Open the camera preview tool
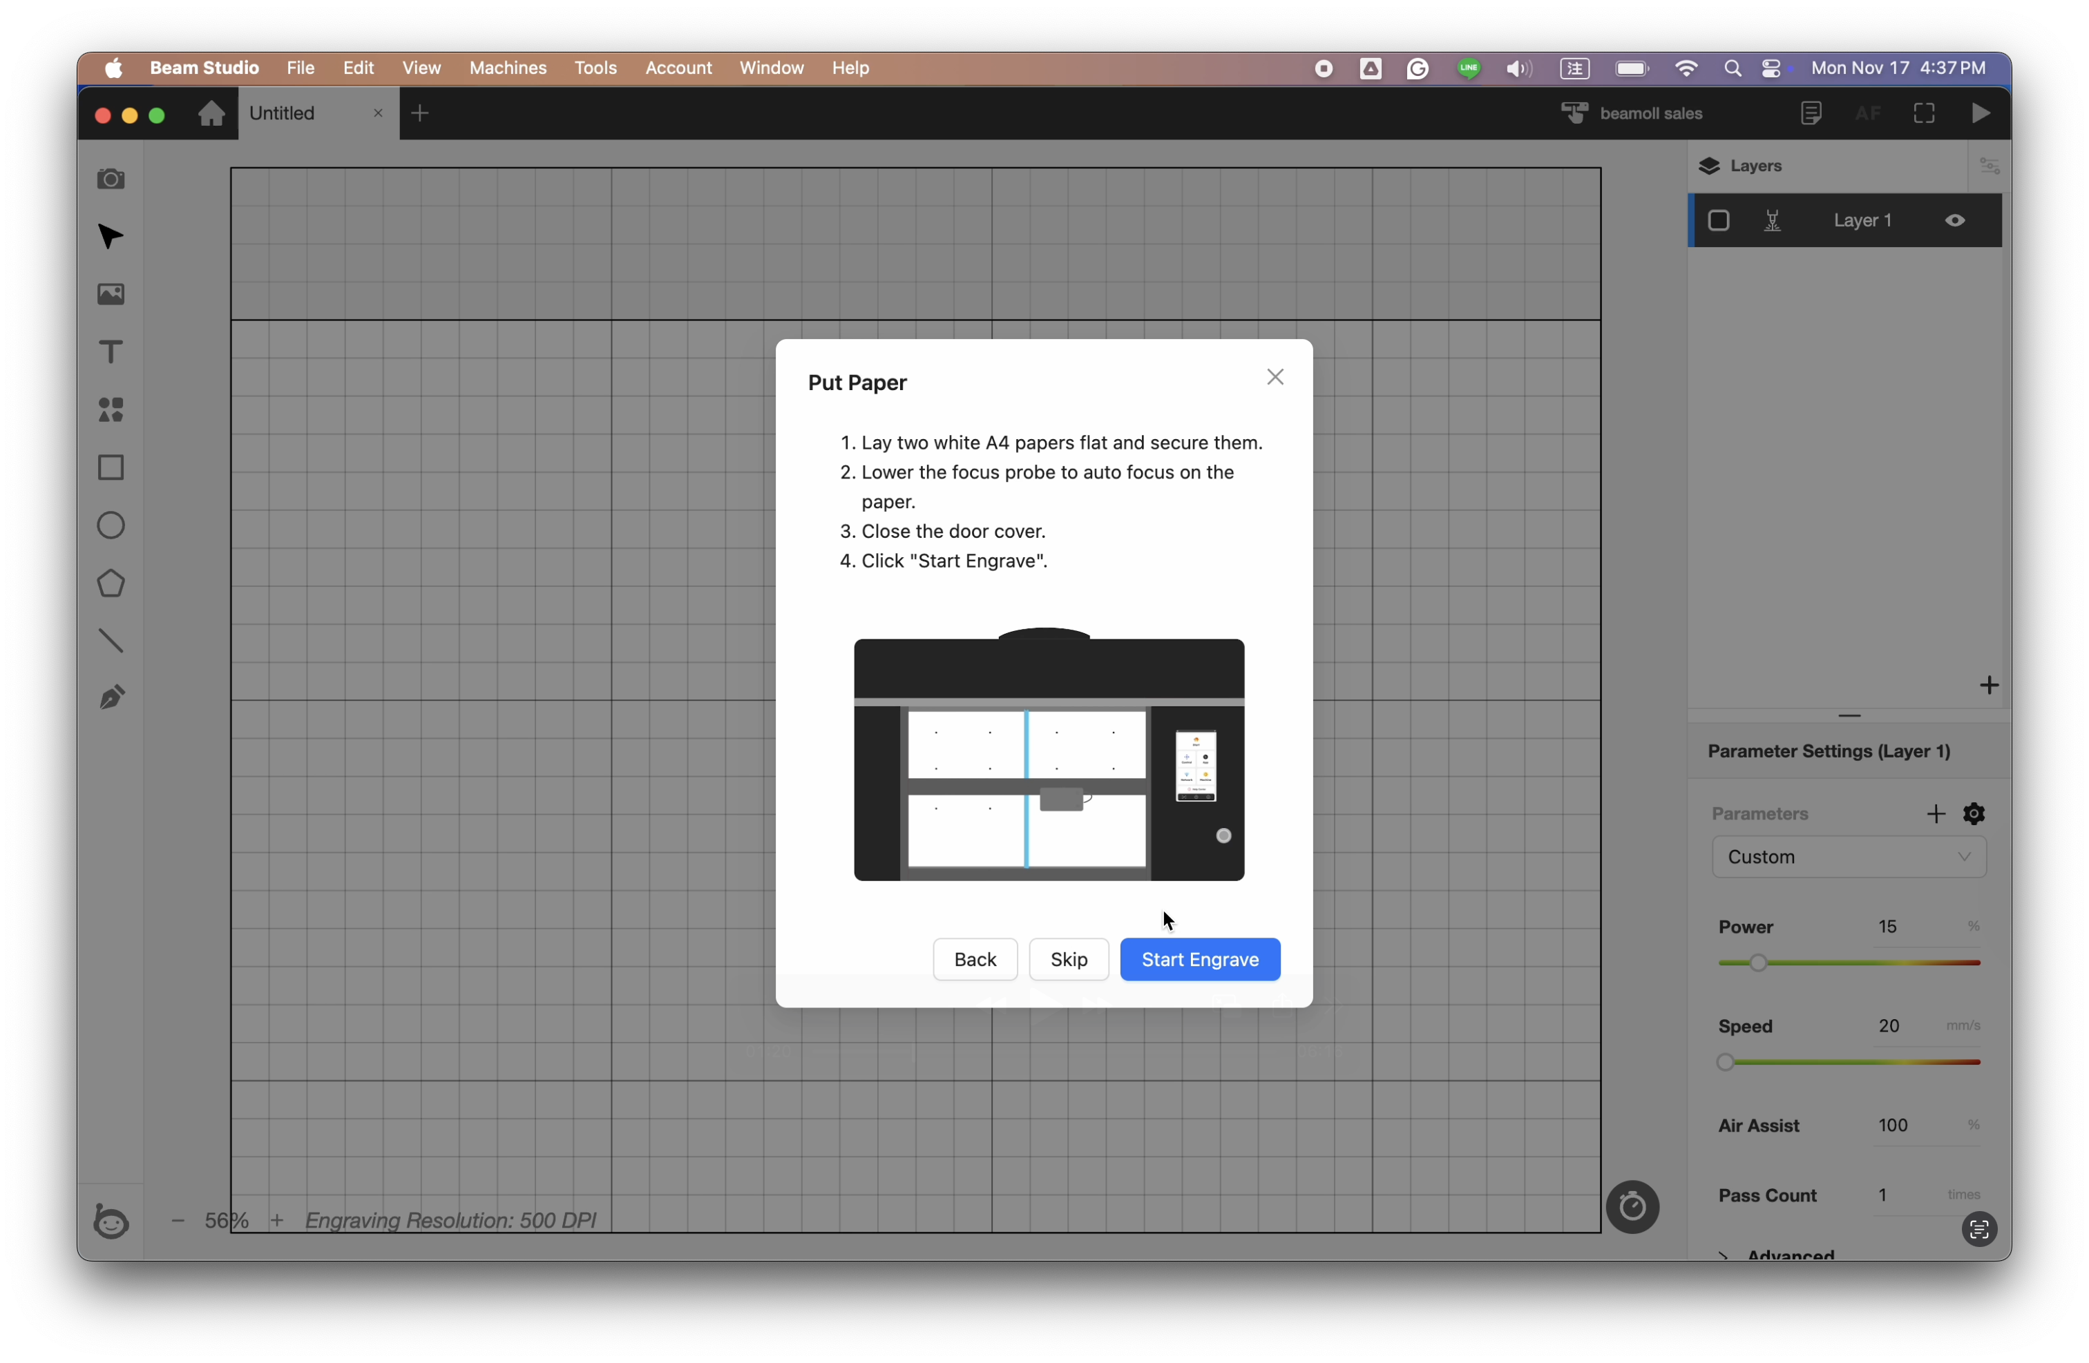Screen dimensions: 2089x1363 coord(111,179)
